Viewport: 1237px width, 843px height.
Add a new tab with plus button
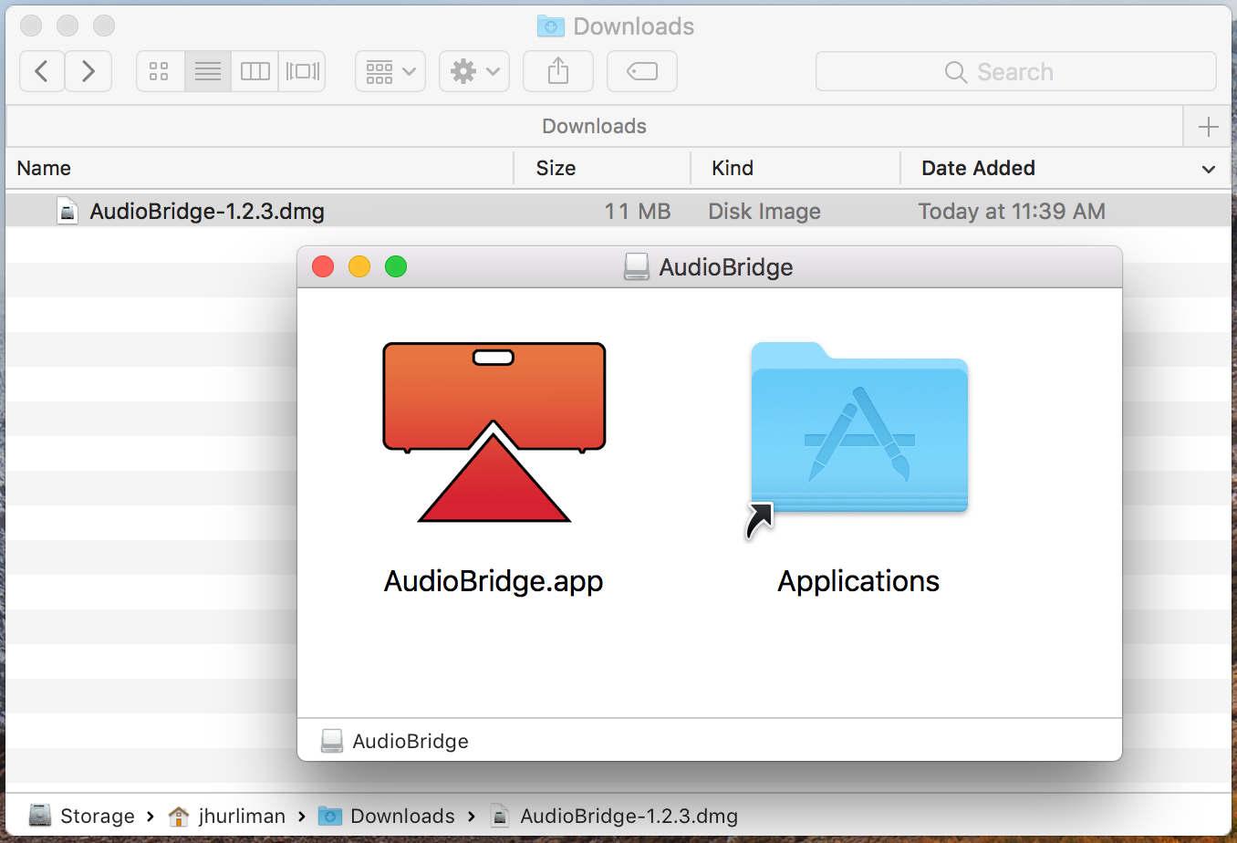tap(1209, 127)
